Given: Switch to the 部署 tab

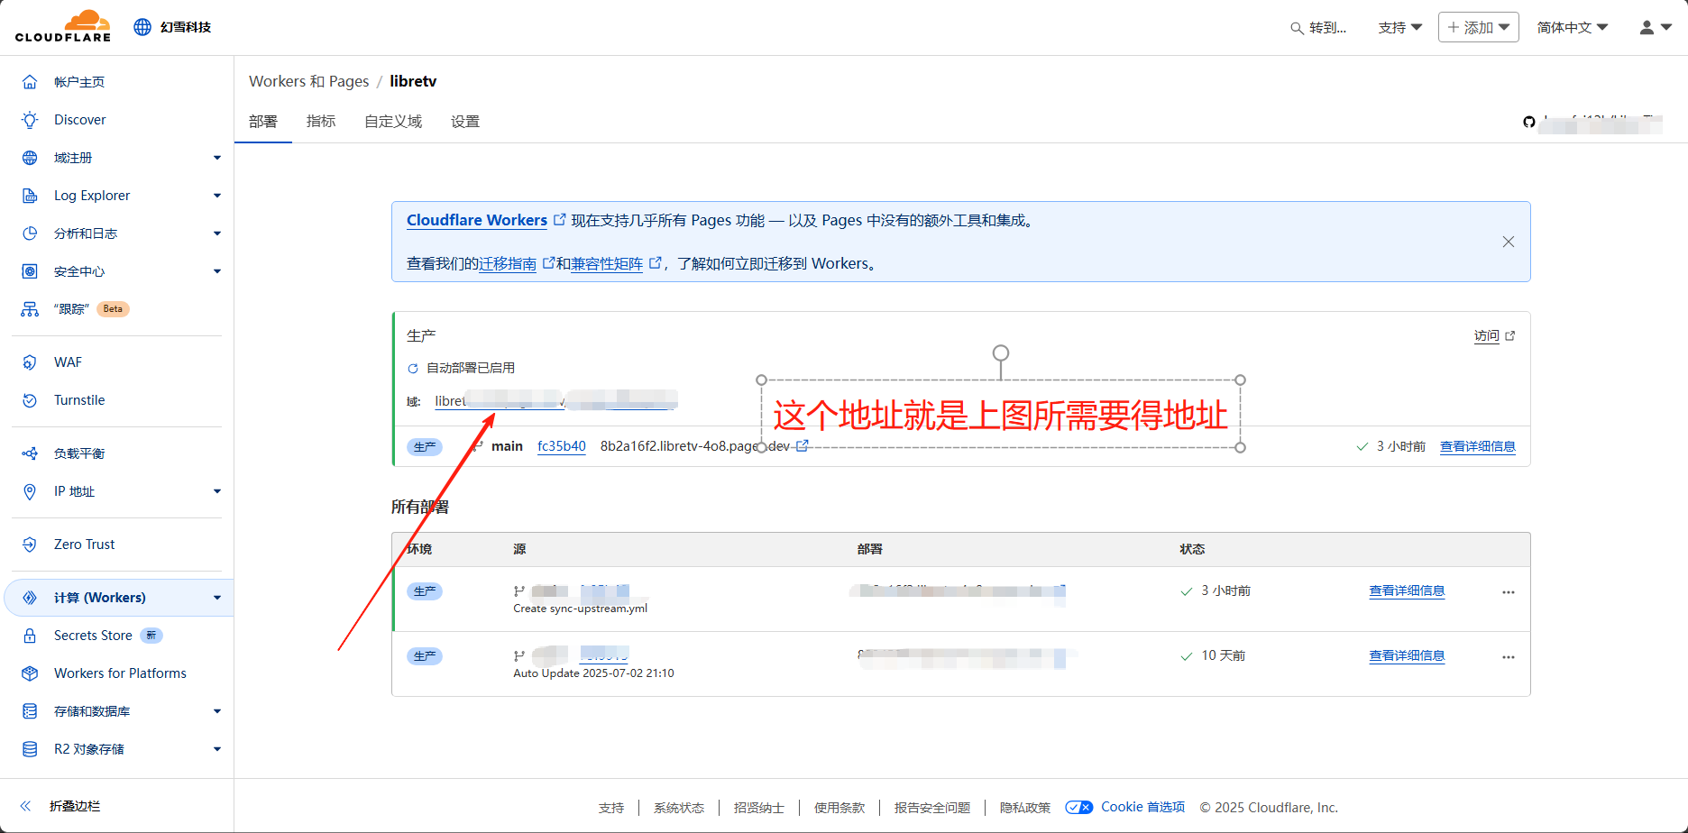Looking at the screenshot, I should [x=263, y=122].
